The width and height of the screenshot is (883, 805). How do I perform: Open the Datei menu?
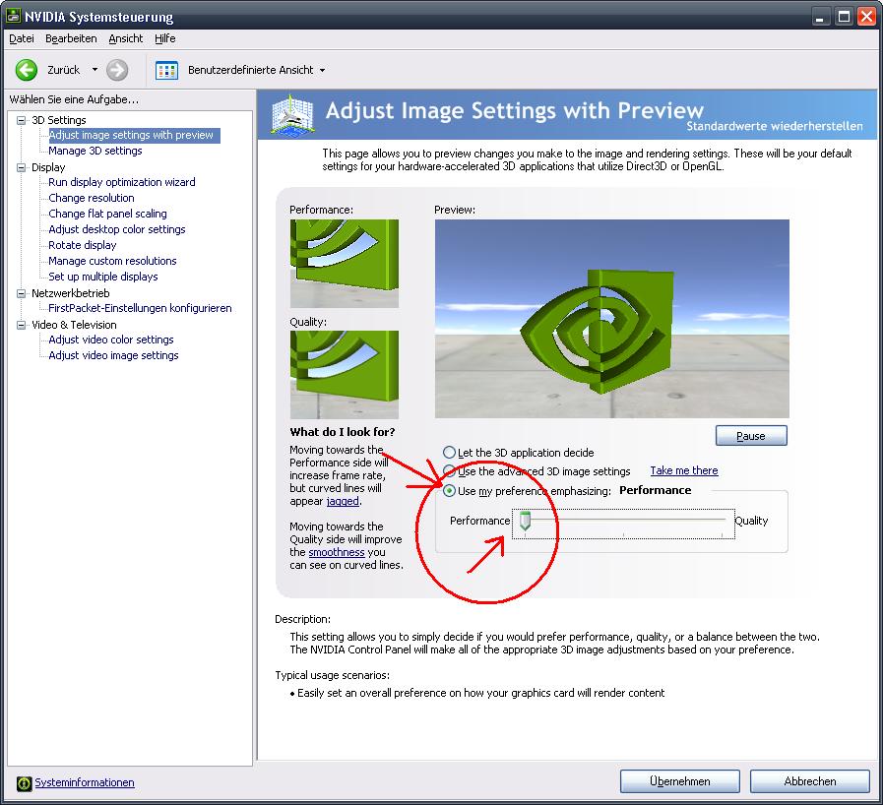pos(22,38)
